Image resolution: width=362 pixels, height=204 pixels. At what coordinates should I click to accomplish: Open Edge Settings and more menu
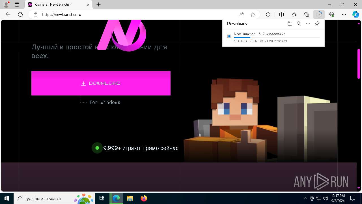pyautogui.click(x=344, y=14)
